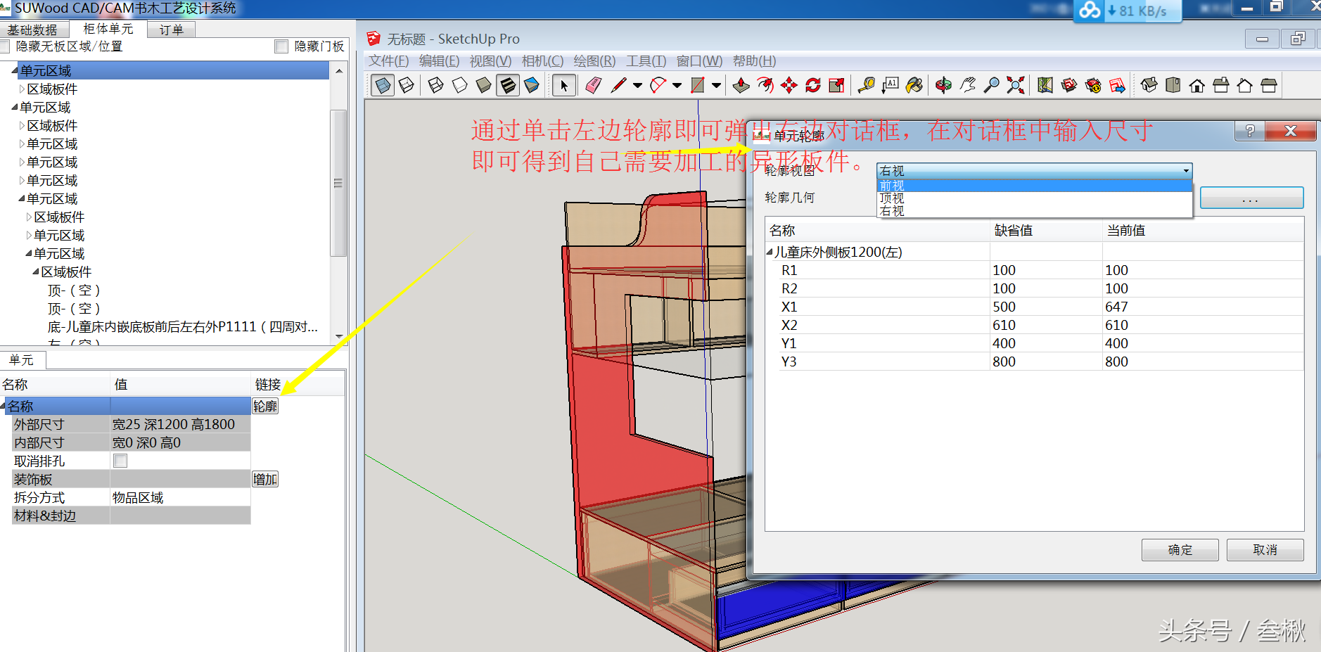Viewport: 1321px width, 652px height.
Task: Pick the Rotate tool
Action: click(813, 85)
